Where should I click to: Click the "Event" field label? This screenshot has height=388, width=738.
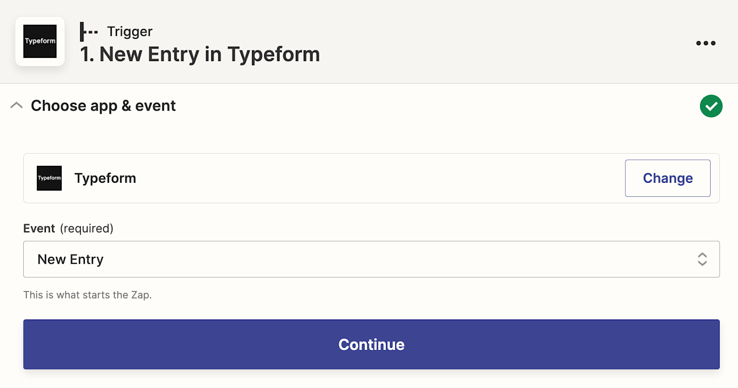click(x=39, y=228)
